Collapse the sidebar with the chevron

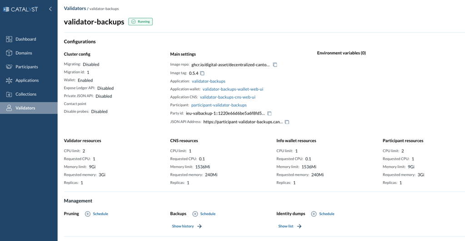click(x=50, y=9)
